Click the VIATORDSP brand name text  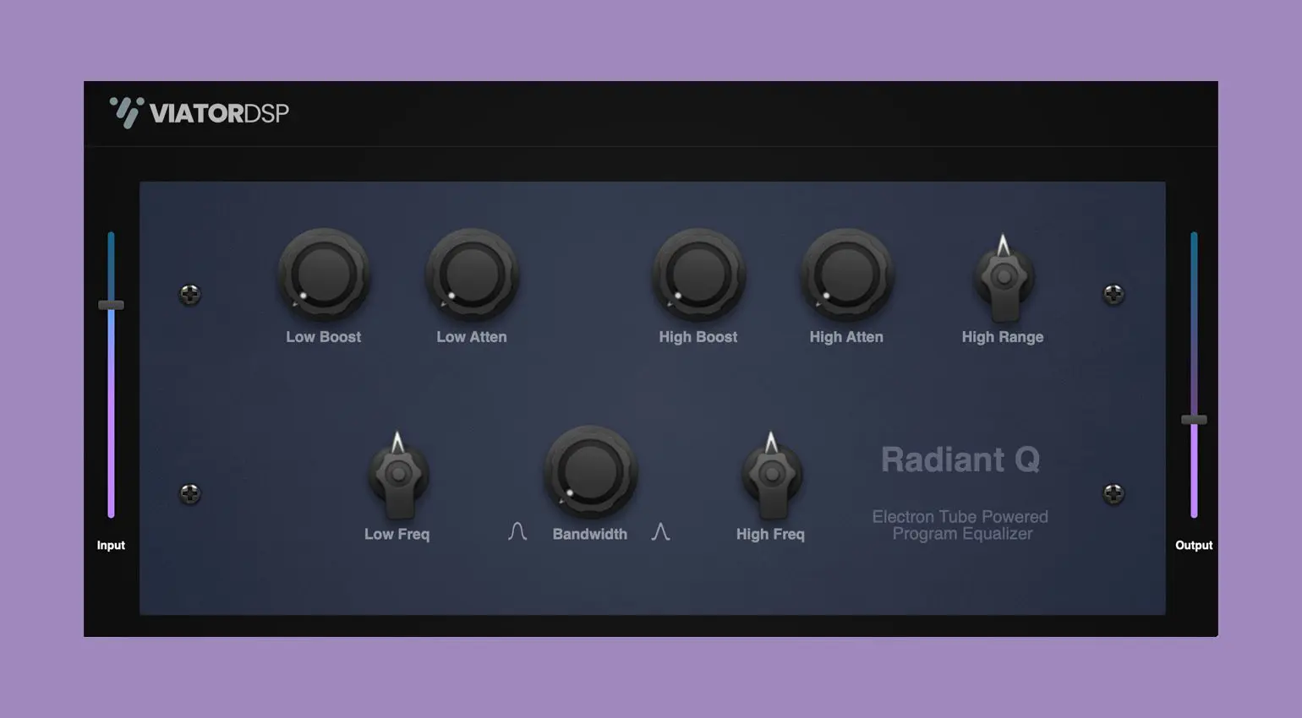point(219,113)
